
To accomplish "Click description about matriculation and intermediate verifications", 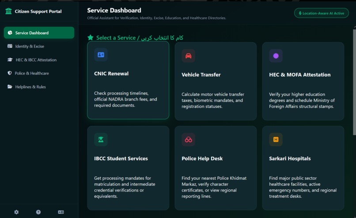I will pos(125,187).
